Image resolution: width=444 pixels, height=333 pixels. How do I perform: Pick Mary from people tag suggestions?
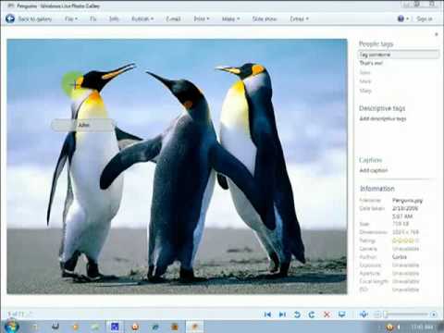(365, 91)
